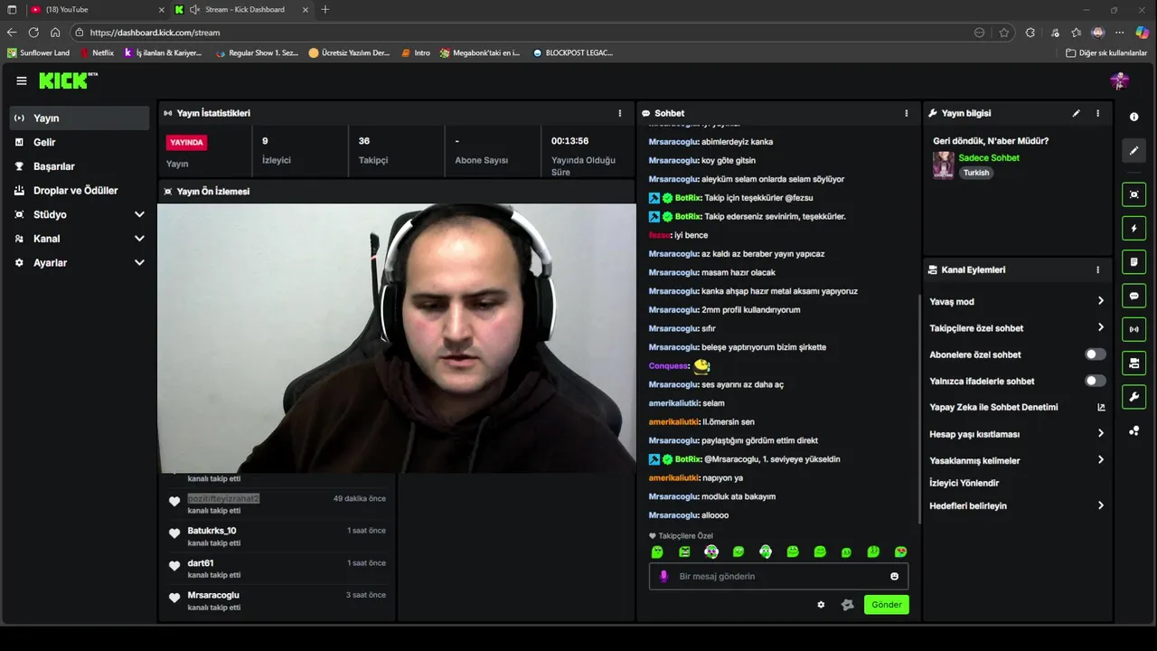Open Yayın bilgisi three-dot menu
This screenshot has height=651, width=1157.
[1098, 113]
